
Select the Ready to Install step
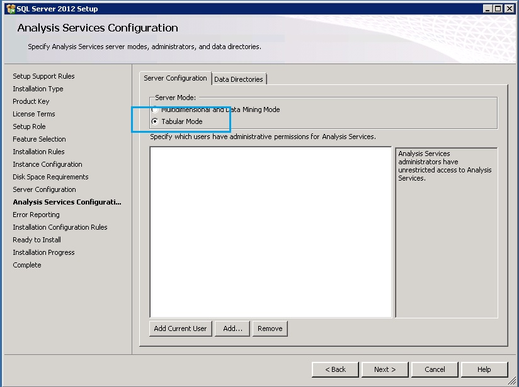(36, 240)
